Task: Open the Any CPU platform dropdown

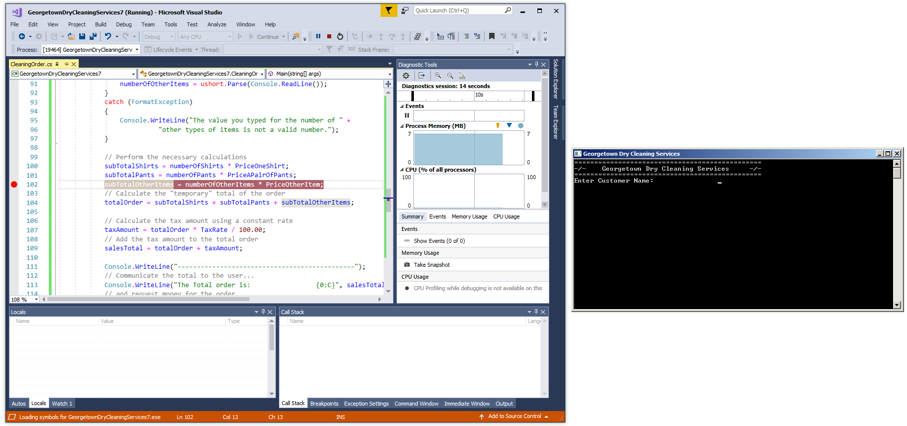Action: (x=206, y=37)
